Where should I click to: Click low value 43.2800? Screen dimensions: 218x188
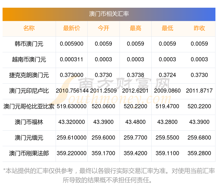click(x=167, y=122)
